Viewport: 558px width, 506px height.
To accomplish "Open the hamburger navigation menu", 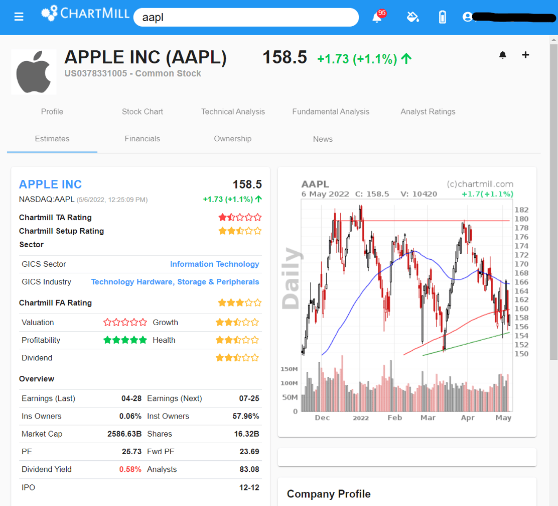I will (x=19, y=16).
